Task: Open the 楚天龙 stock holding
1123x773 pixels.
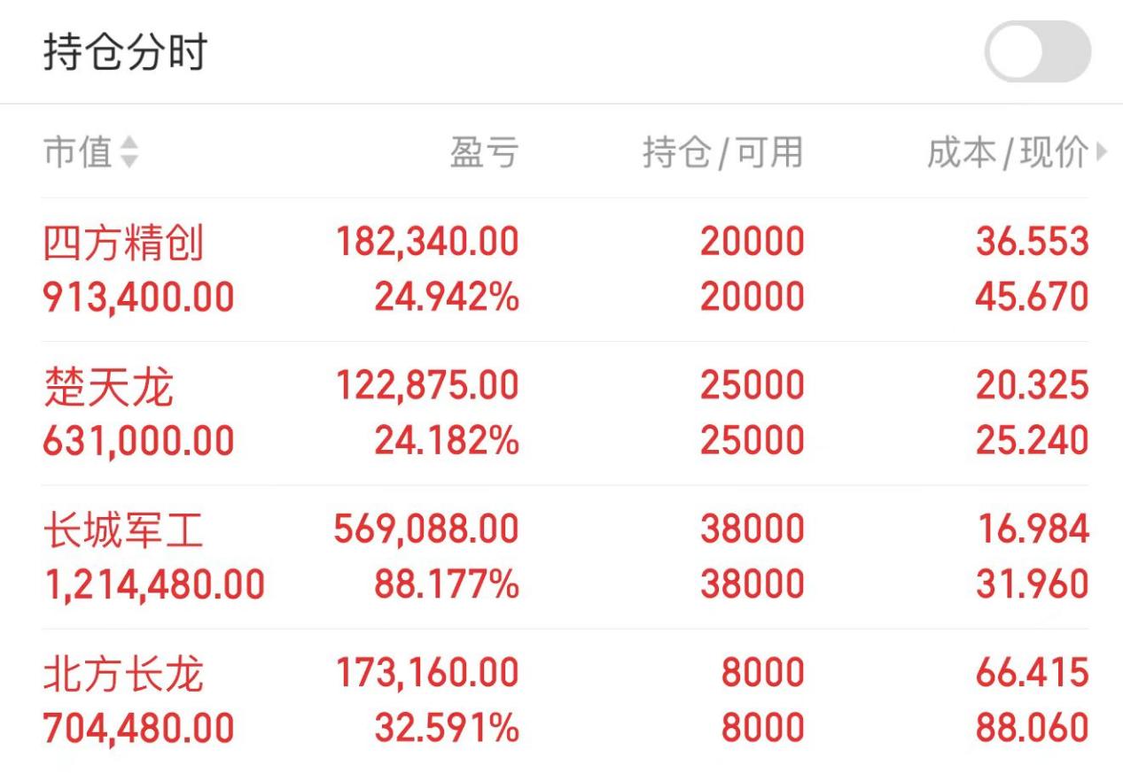Action: [565, 414]
